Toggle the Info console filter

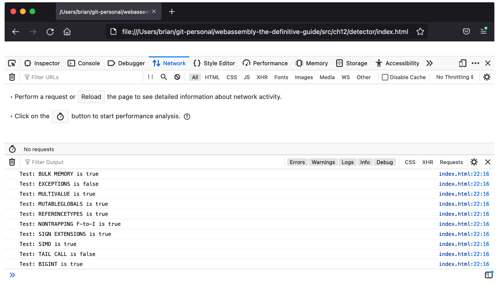pos(365,162)
